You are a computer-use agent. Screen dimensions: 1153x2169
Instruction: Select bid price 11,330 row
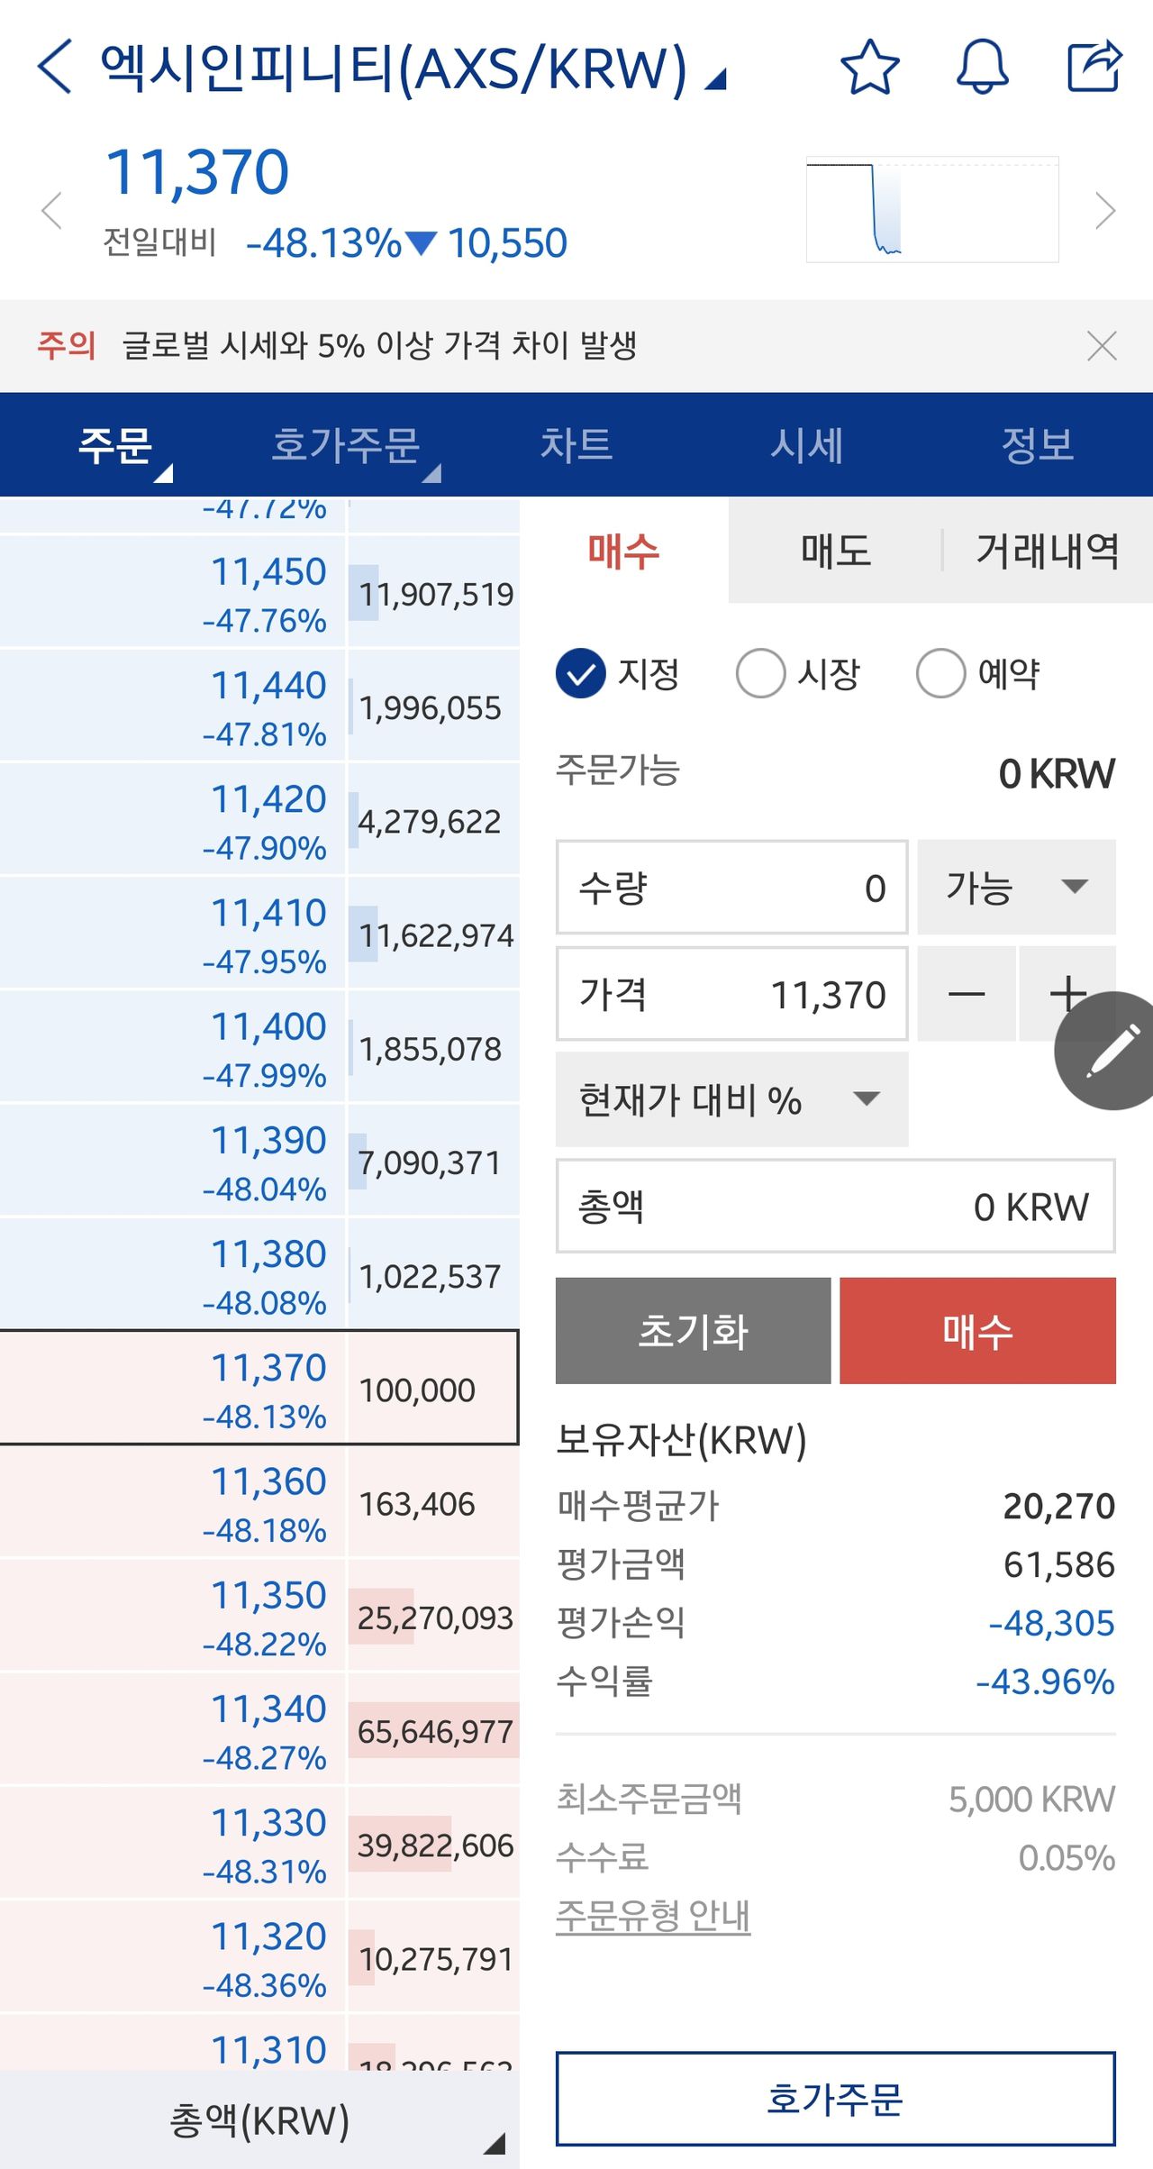coord(259,1844)
